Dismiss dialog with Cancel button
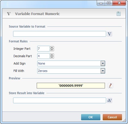 point(112,117)
